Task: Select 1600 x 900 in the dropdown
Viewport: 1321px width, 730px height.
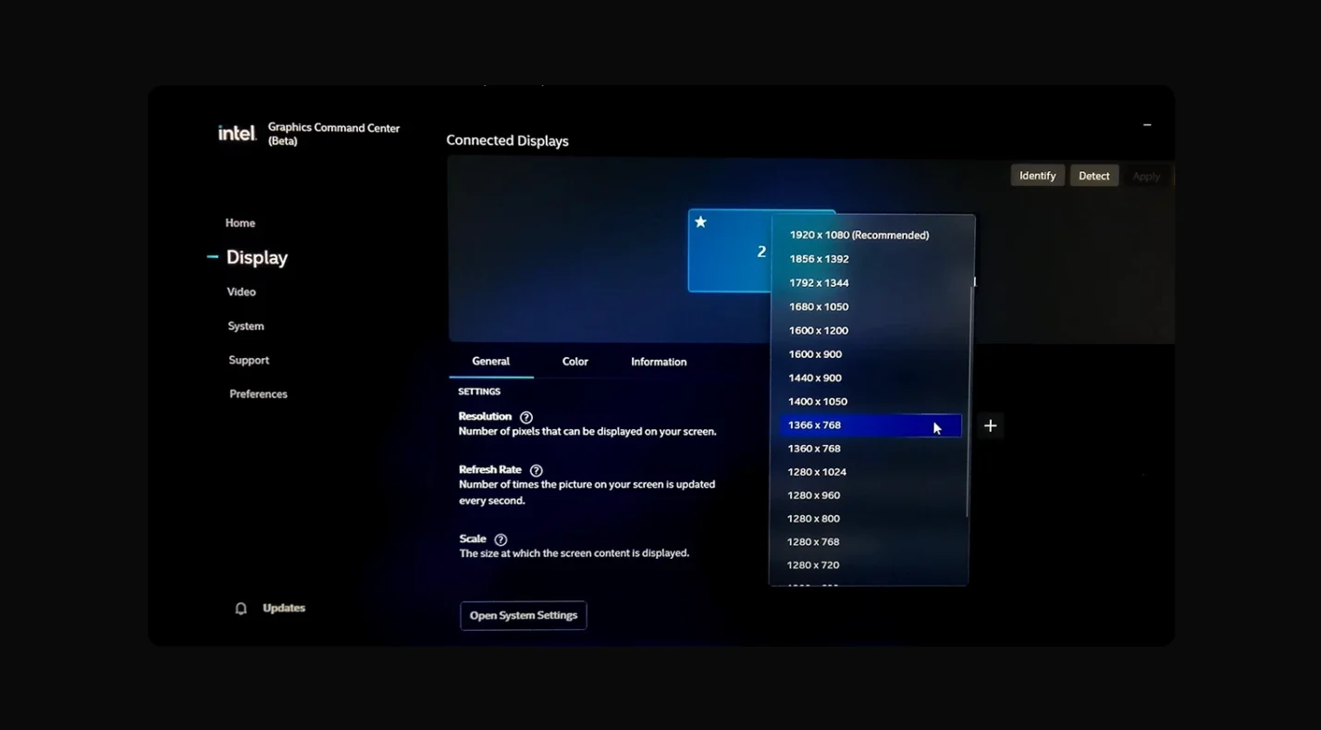Action: coord(815,354)
